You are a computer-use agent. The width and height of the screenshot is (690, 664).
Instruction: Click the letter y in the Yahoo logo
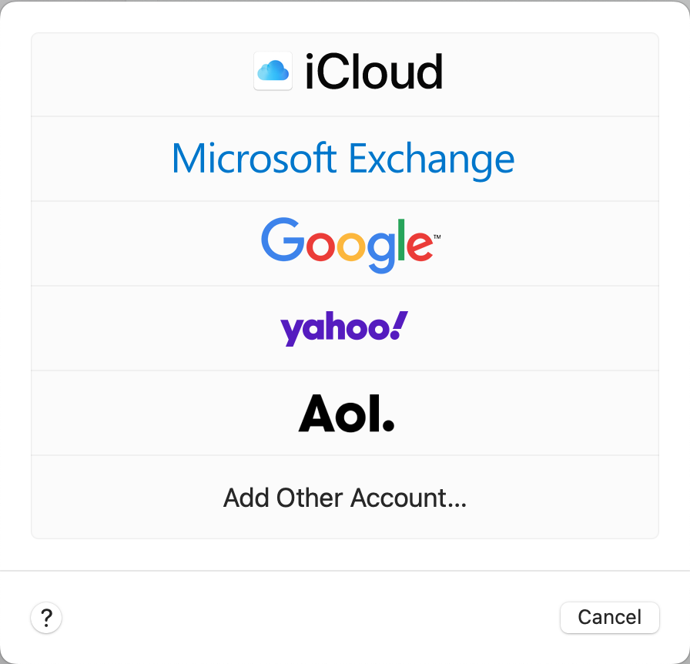coord(292,331)
